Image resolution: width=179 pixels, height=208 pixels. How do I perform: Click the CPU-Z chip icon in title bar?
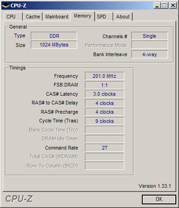pyautogui.click(x=6, y=6)
